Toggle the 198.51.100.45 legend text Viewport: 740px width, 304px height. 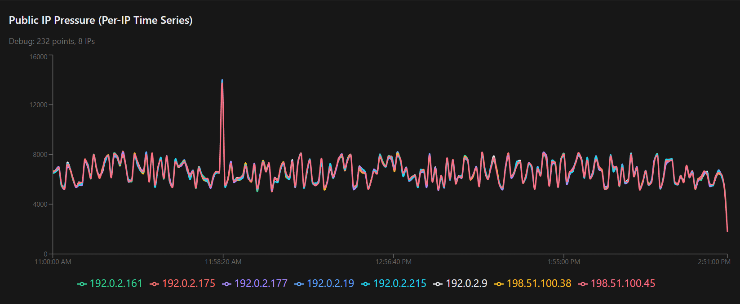623,283
